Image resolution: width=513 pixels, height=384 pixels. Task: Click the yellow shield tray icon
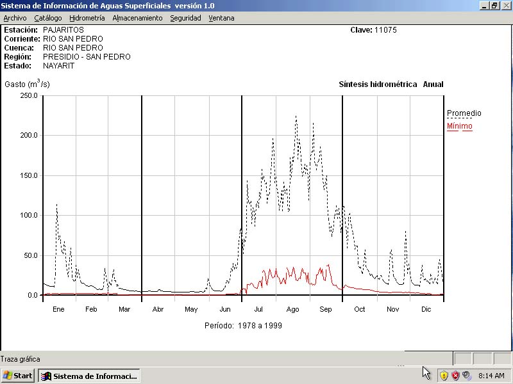pos(444,376)
